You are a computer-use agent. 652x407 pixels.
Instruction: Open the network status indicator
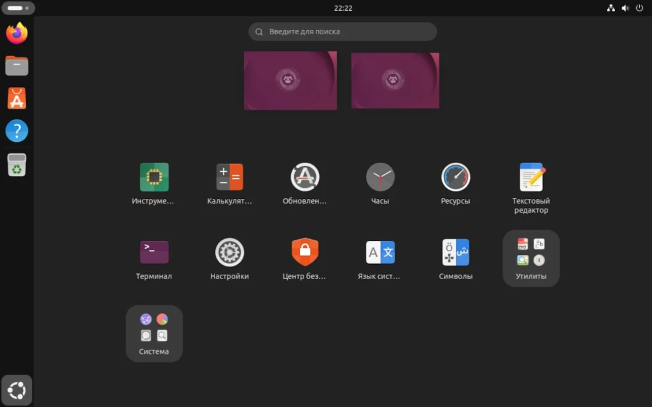click(x=611, y=8)
